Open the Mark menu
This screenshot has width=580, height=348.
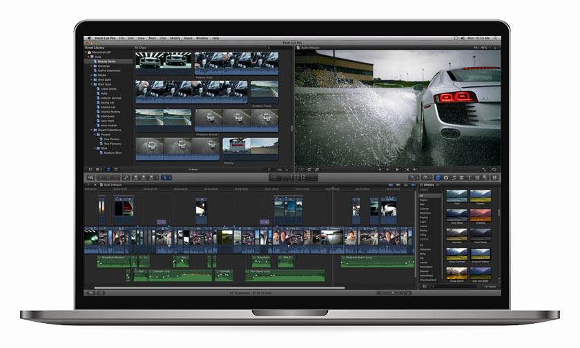click(x=153, y=38)
